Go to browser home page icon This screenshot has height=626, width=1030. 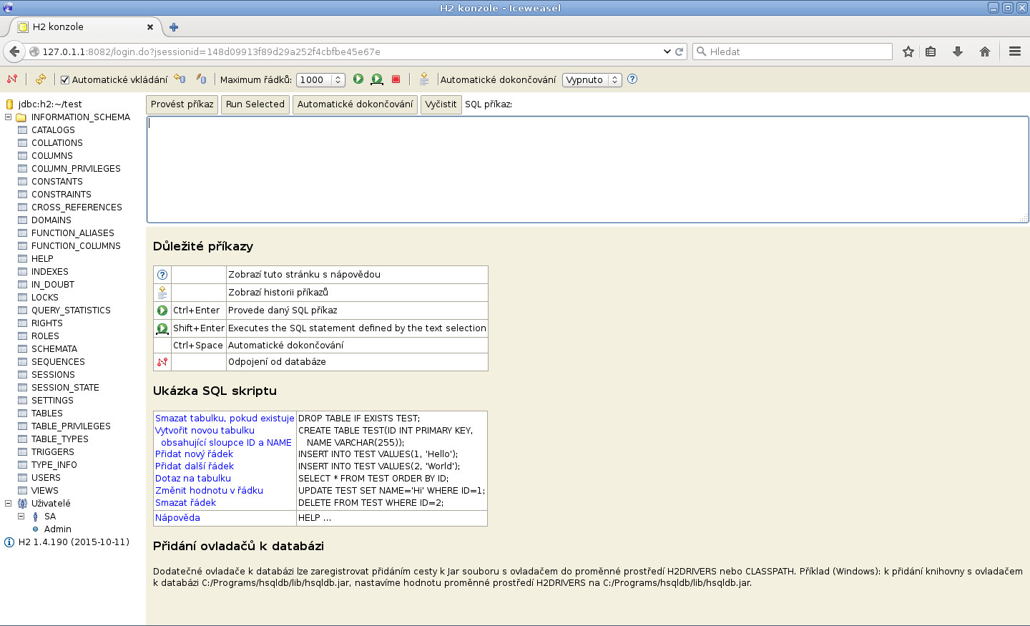click(x=985, y=52)
